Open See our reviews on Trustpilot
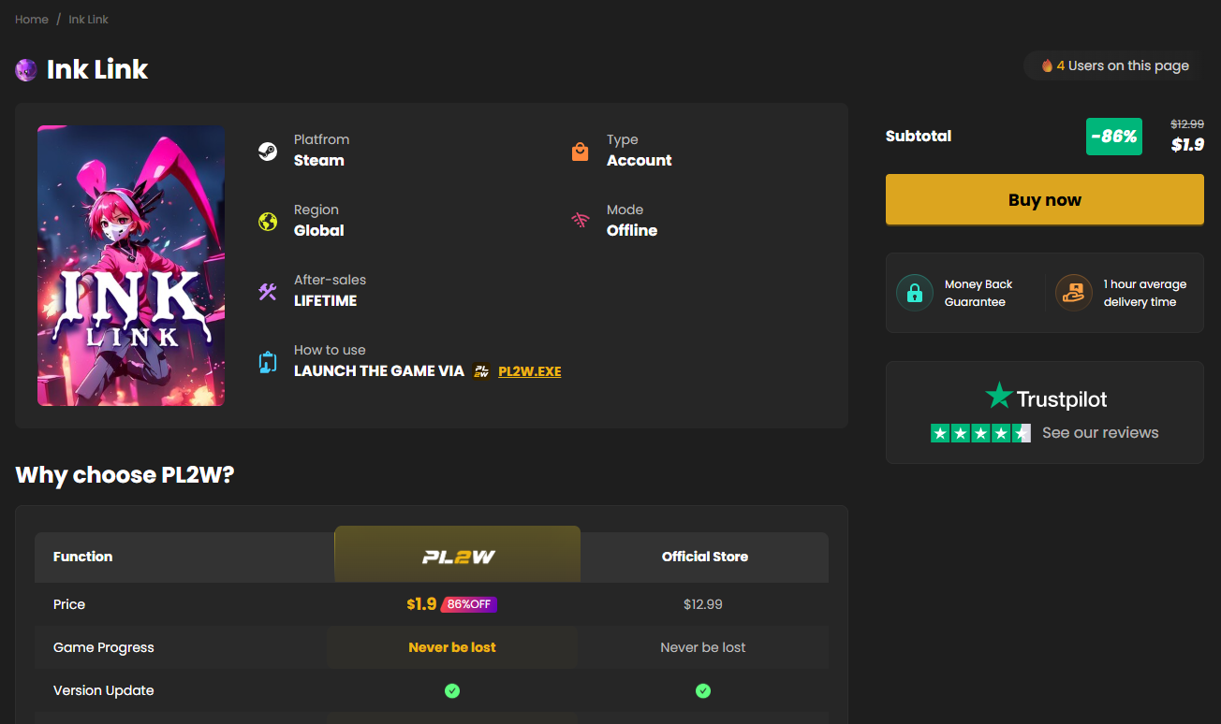Screen dimensions: 1221x724 tap(1100, 433)
